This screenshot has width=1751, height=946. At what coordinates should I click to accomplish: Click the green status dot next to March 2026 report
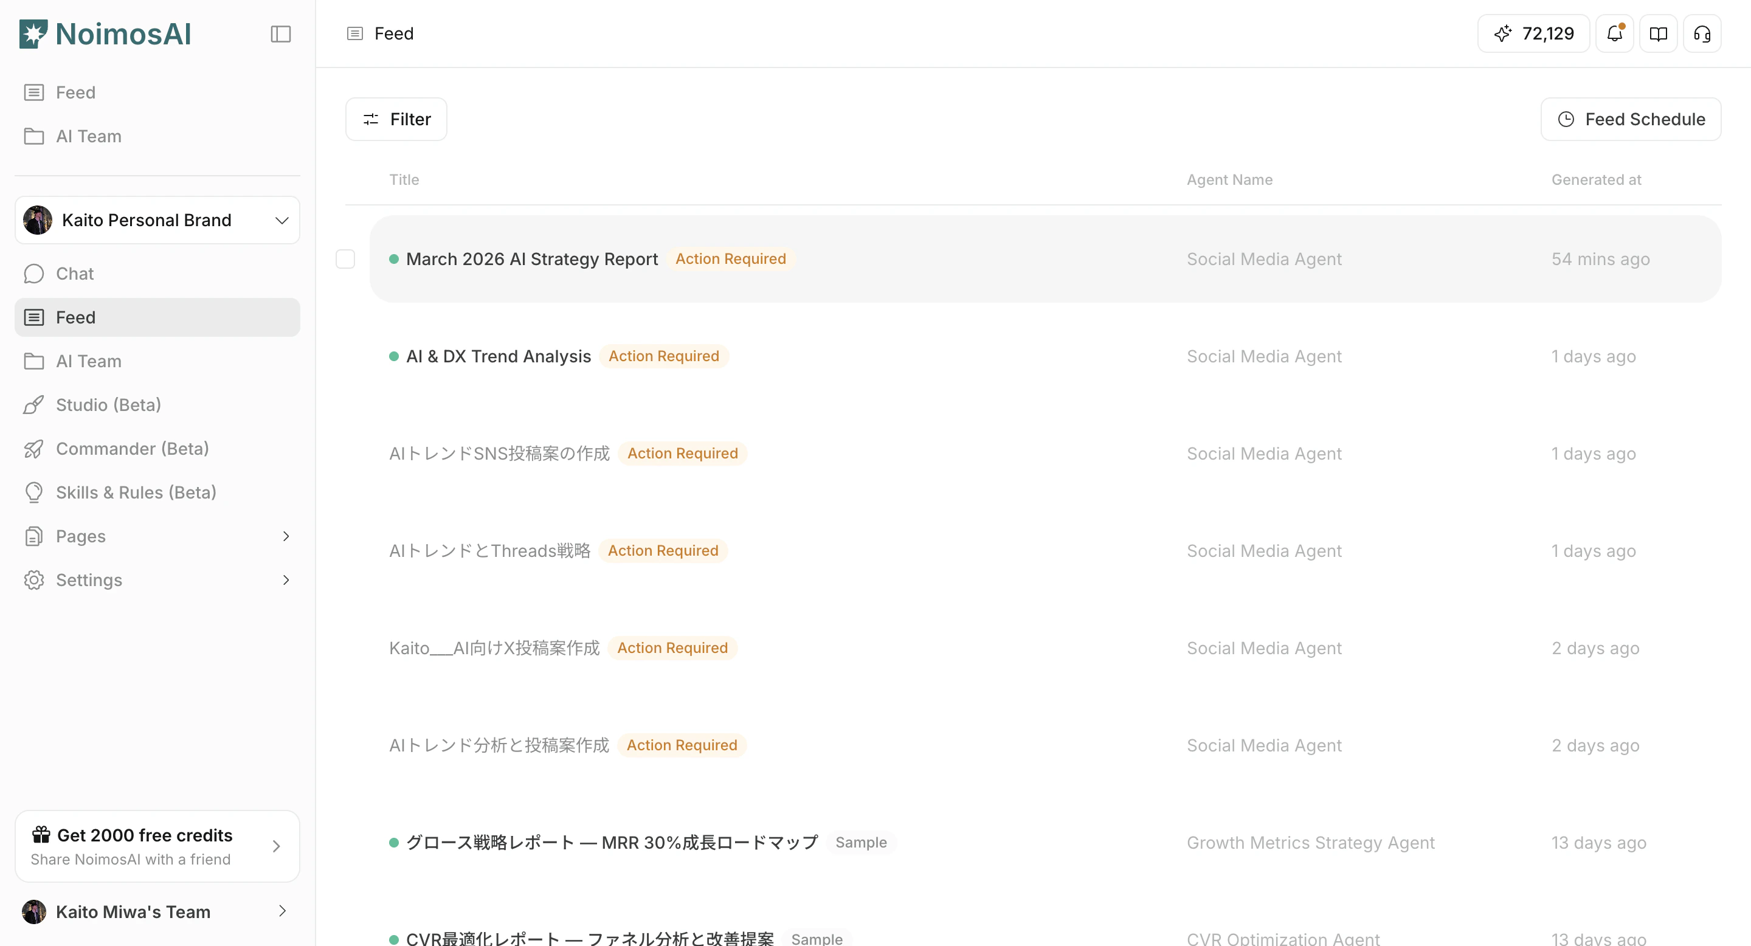pyautogui.click(x=393, y=259)
